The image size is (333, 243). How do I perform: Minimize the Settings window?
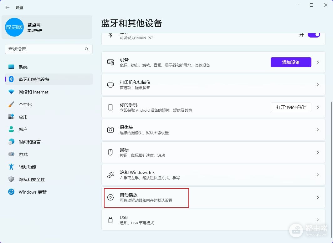[x=297, y=5]
